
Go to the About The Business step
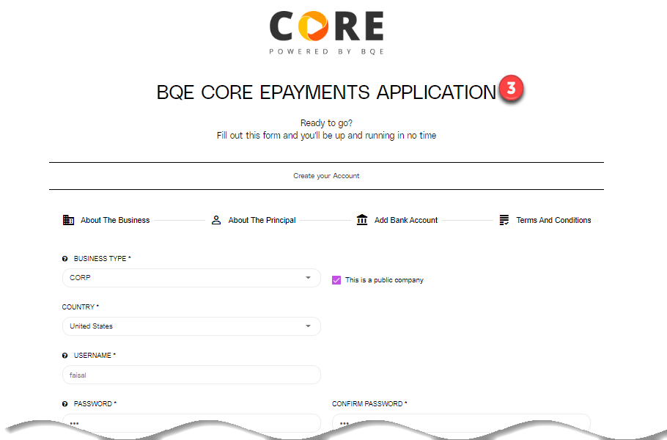[x=106, y=220]
